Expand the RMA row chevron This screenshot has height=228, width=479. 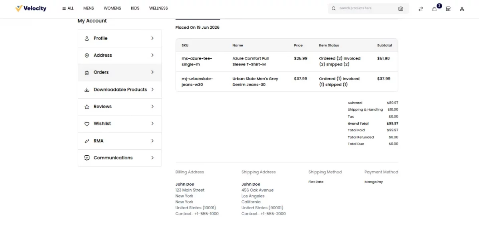(152, 141)
